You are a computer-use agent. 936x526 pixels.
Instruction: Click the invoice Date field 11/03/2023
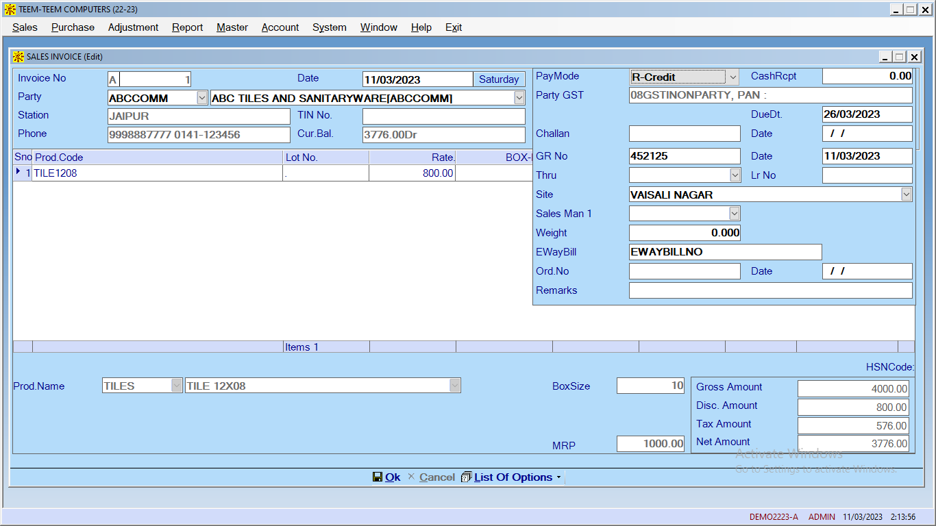pyautogui.click(x=417, y=79)
